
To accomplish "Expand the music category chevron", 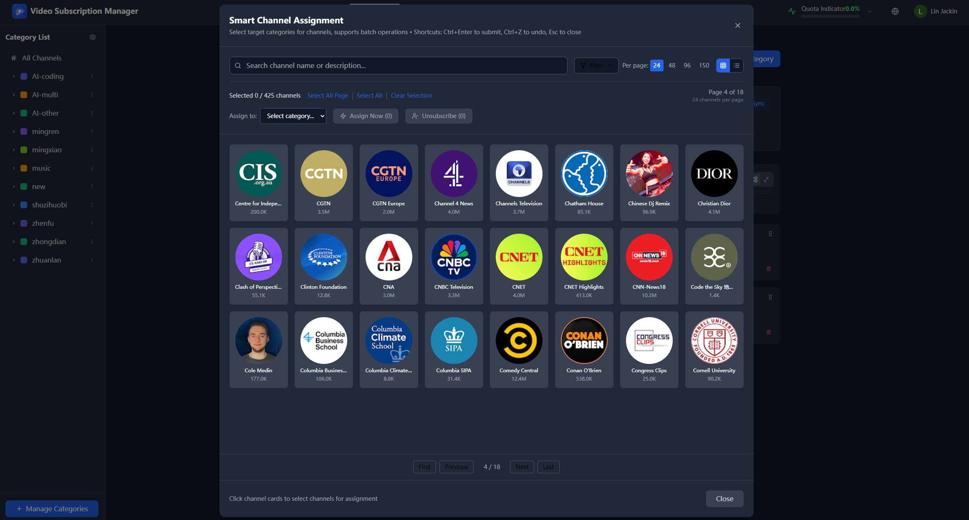I will (14, 168).
